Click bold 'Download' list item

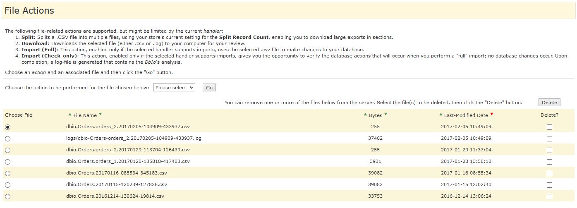point(35,43)
